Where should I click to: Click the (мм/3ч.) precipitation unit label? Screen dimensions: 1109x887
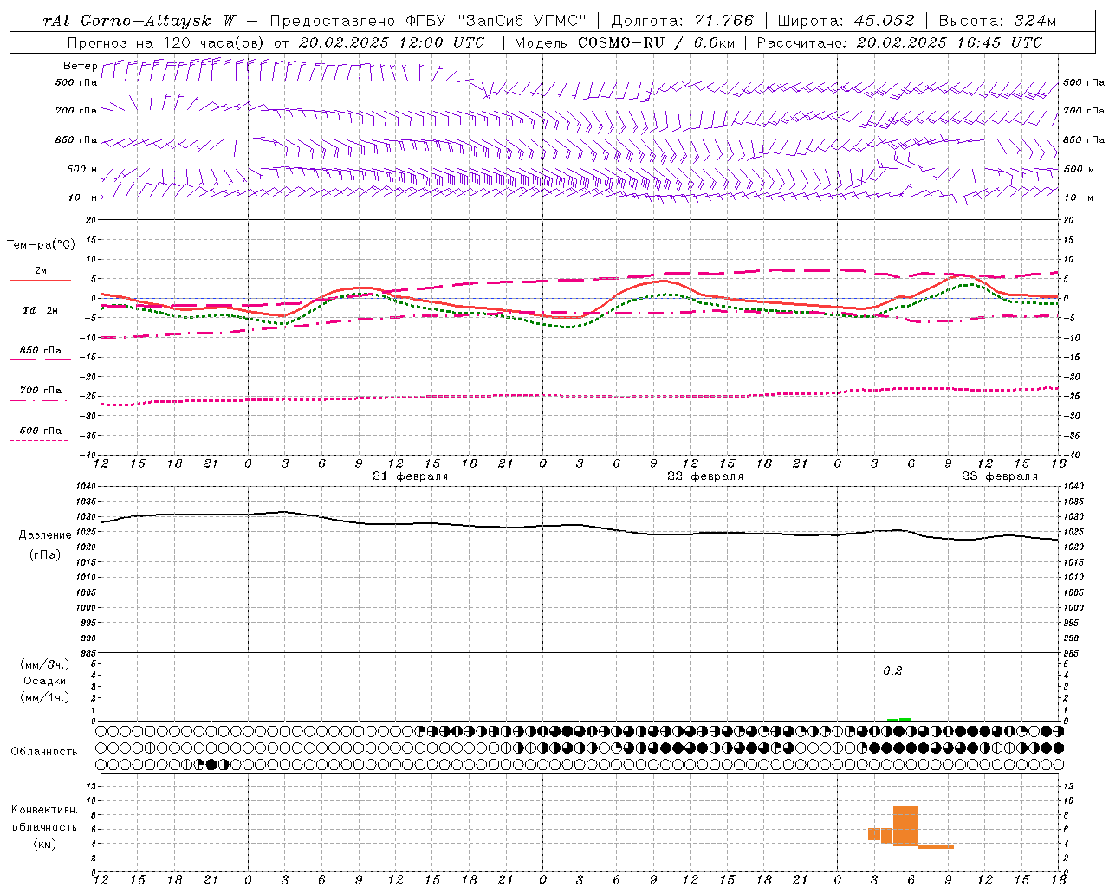click(45, 664)
